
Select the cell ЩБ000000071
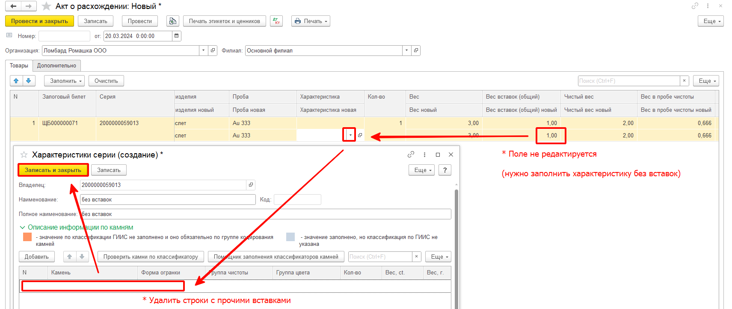67,123
